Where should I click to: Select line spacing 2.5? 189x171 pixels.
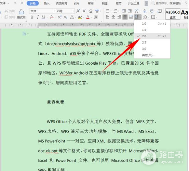click(x=152, y=42)
